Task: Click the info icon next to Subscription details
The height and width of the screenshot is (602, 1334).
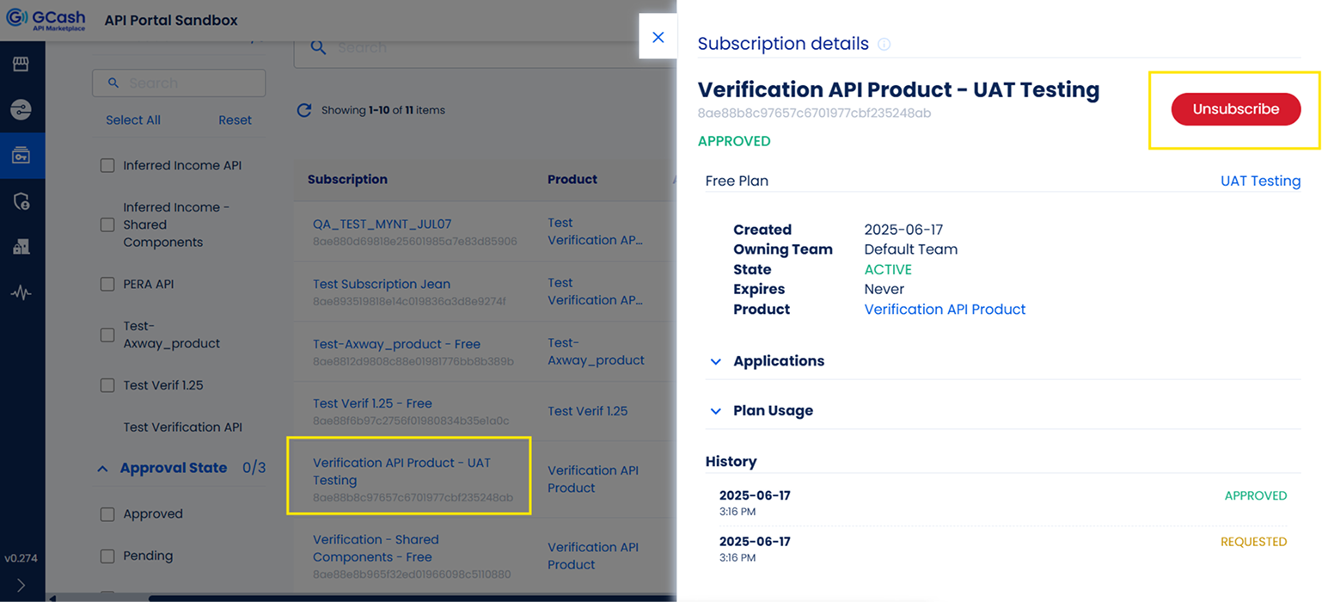Action: coord(884,44)
